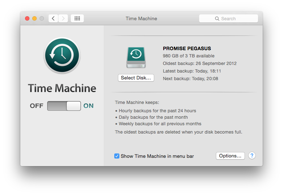
Task: Minimize the window with the yellow button
Action: coord(34,18)
